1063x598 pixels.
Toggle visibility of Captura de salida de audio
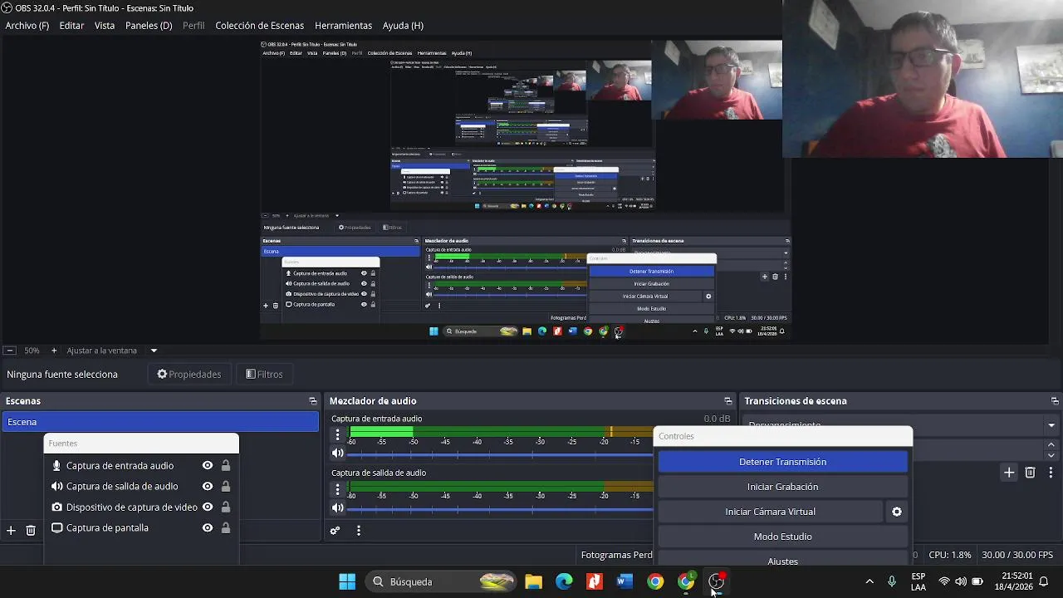point(208,487)
